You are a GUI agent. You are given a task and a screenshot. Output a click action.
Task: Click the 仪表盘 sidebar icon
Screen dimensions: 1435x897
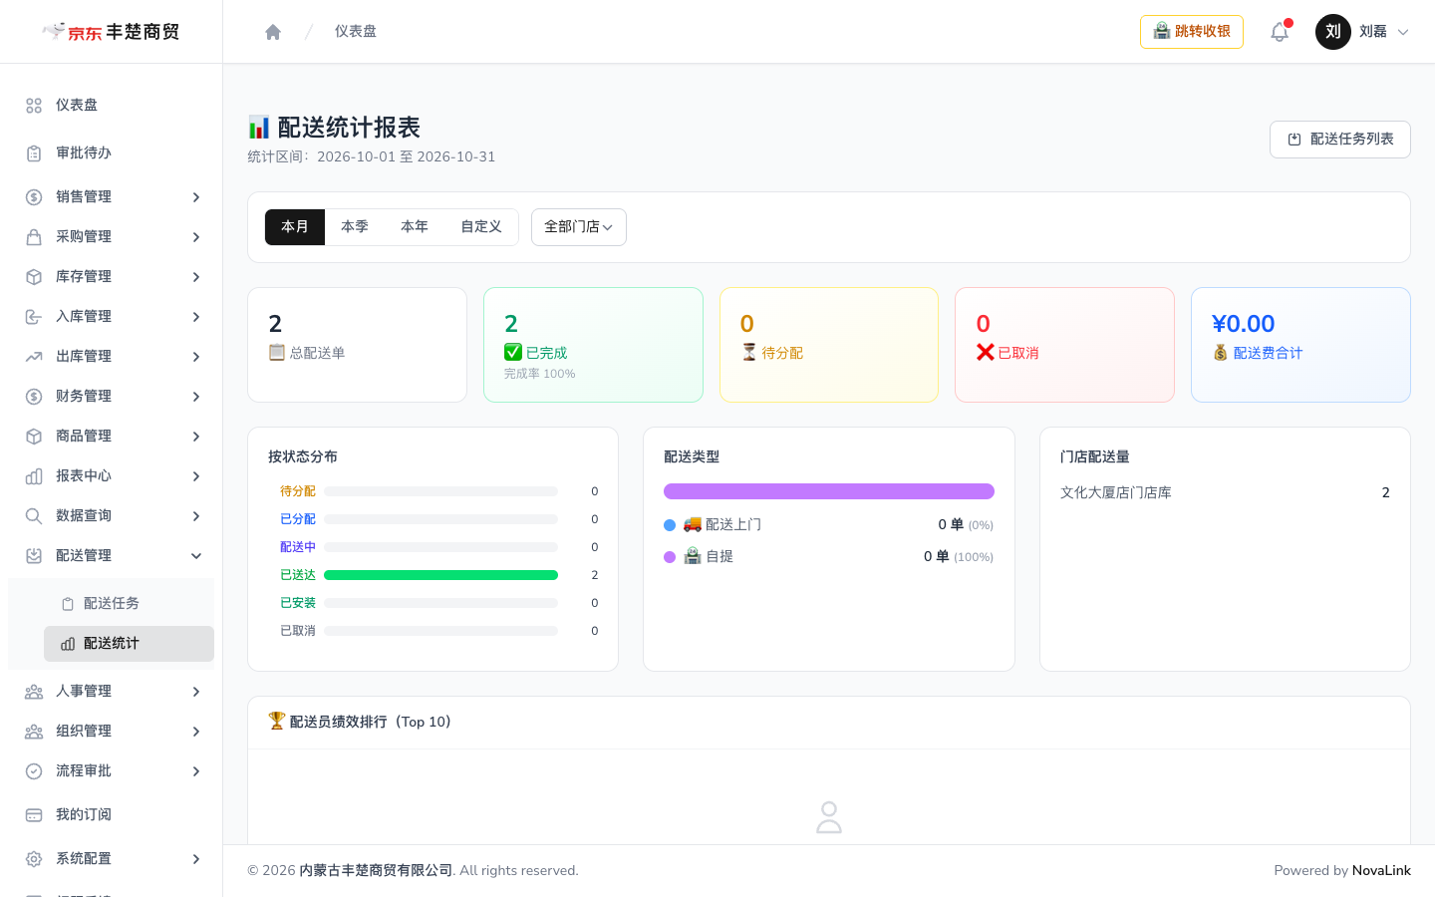[34, 106]
